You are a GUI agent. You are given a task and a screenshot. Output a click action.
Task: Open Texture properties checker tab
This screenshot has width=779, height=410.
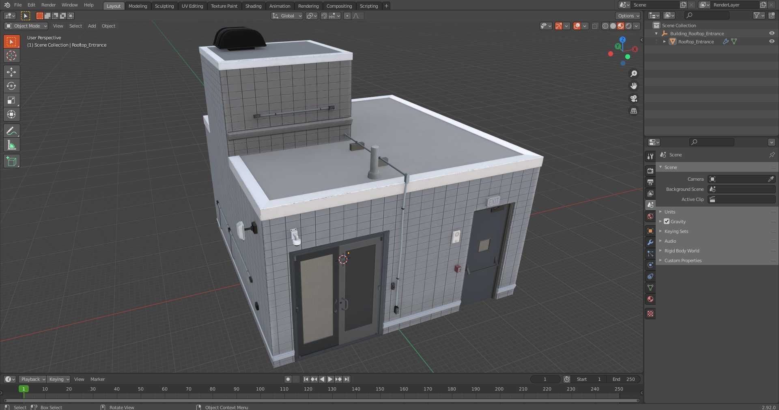pos(650,314)
